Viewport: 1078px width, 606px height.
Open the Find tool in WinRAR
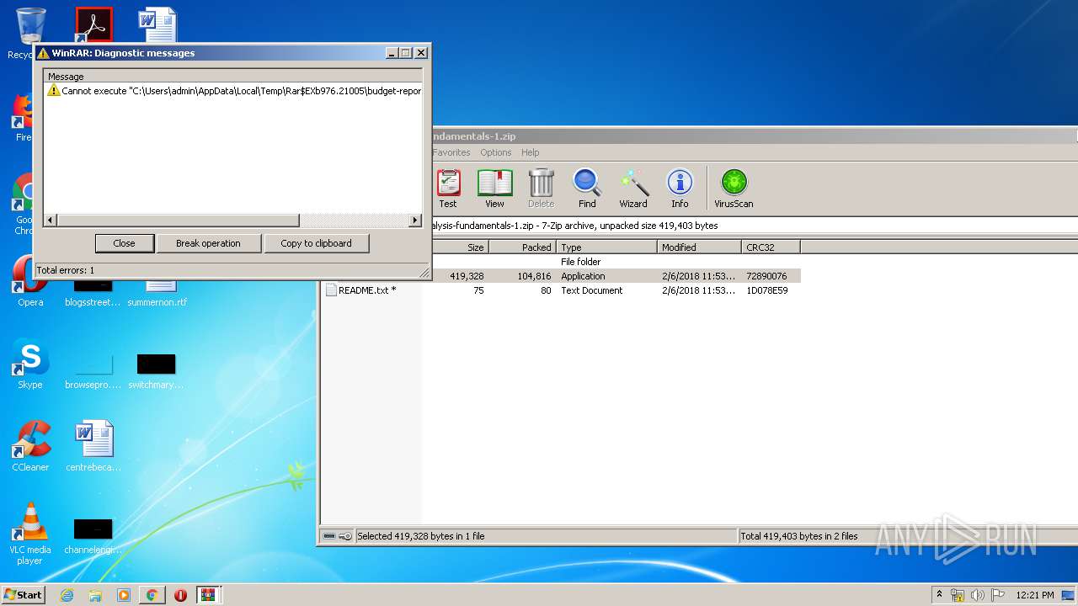(587, 188)
